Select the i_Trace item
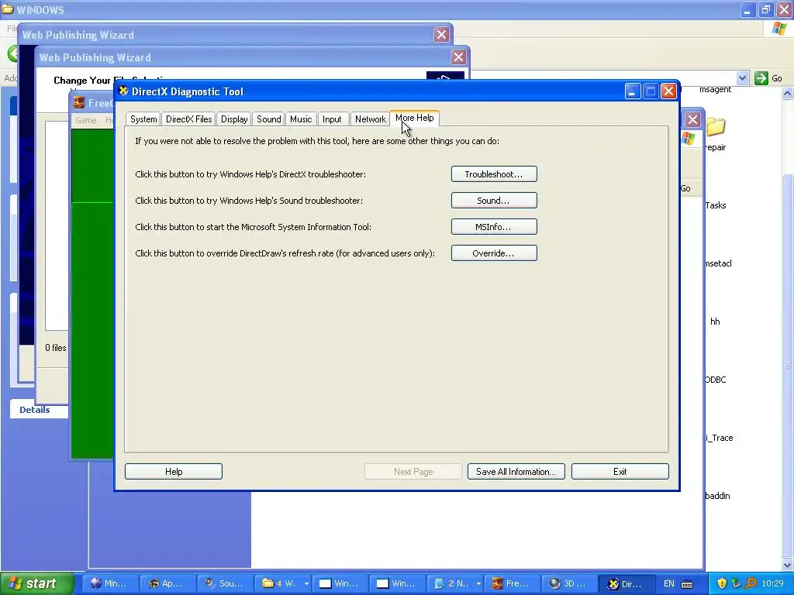Screen dimensions: 794x595 pos(719,439)
